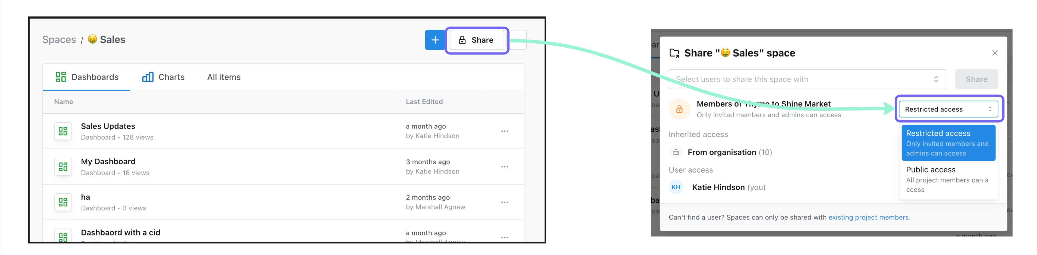Click the My Dashboard grid icon
The width and height of the screenshot is (1037, 255).
tap(63, 167)
